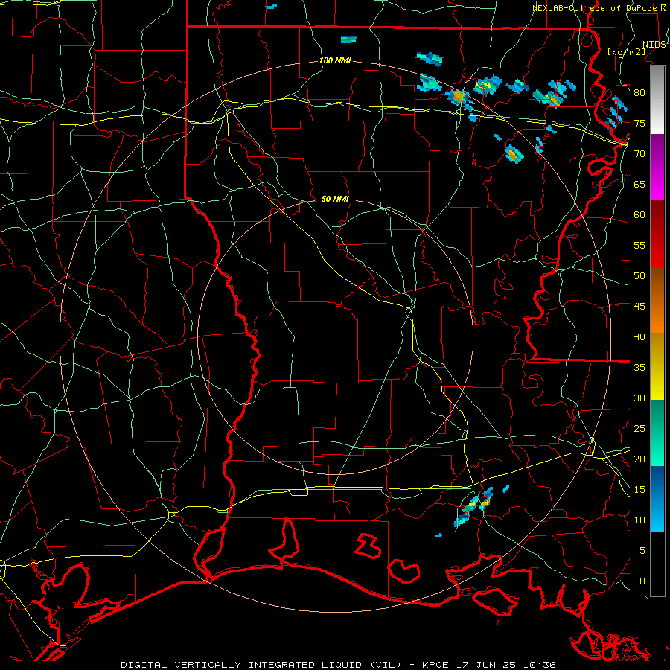
Task: Click the KPOE station identifier in the caption
Action: coord(435,665)
